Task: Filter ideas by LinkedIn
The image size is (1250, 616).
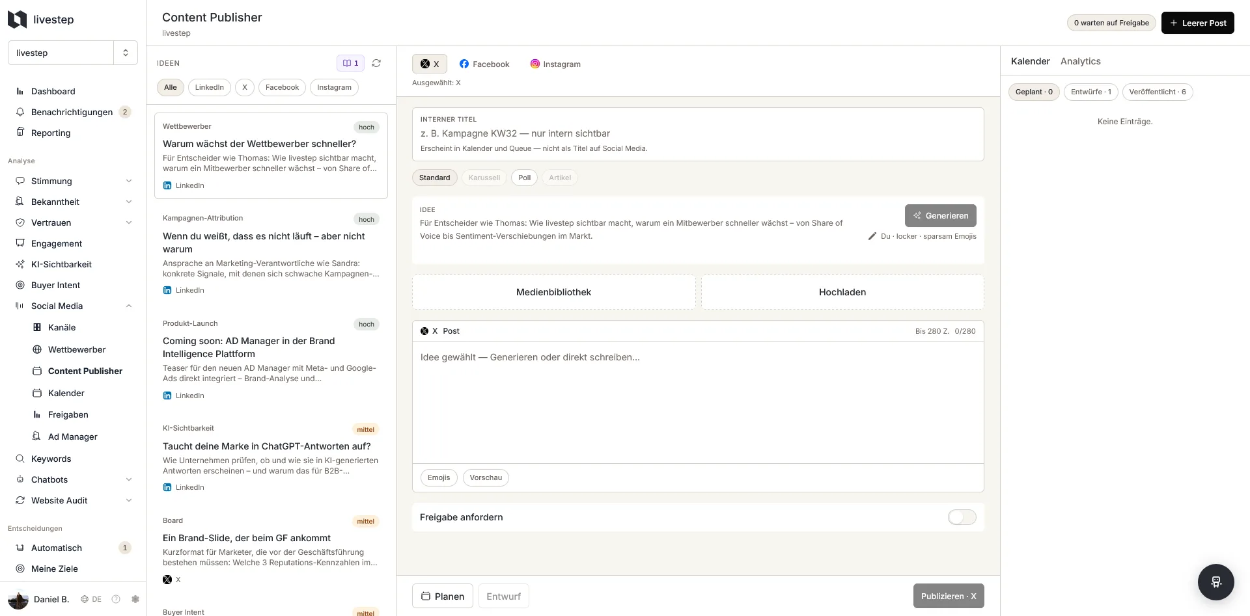Action: (210, 87)
